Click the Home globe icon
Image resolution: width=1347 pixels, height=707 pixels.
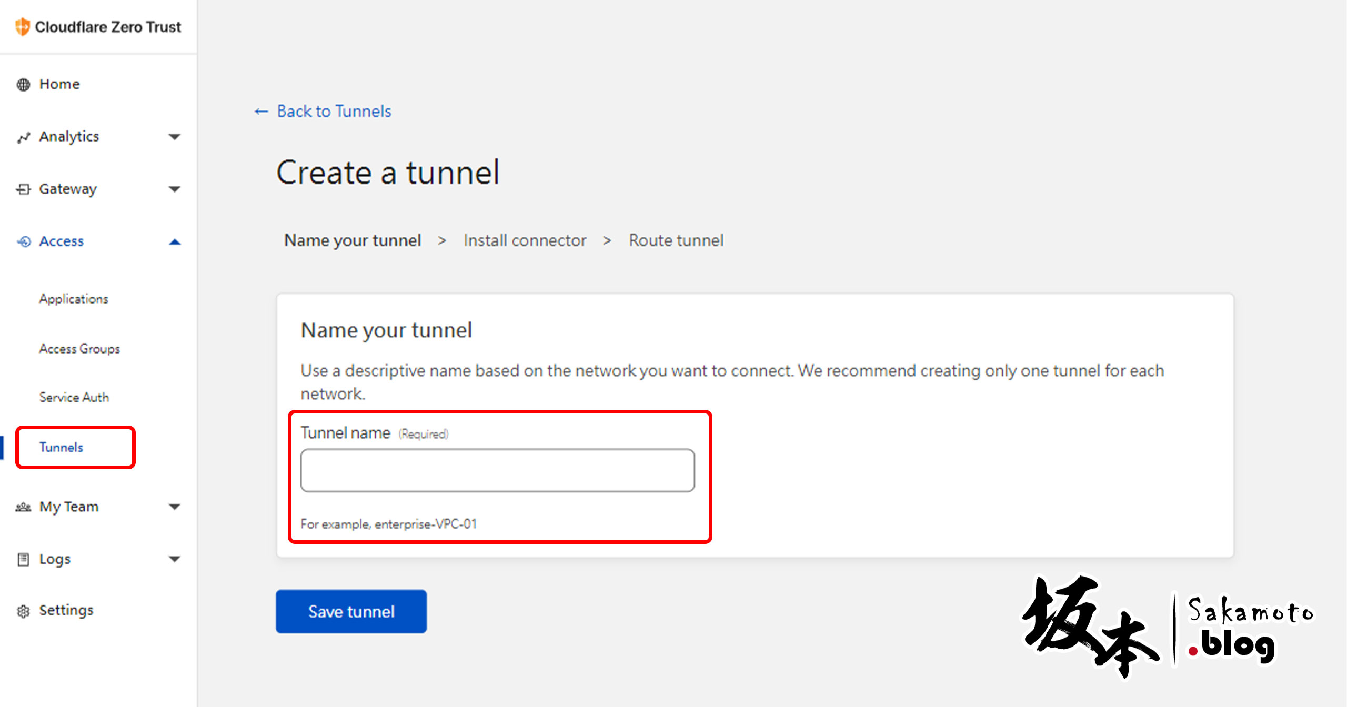23,84
